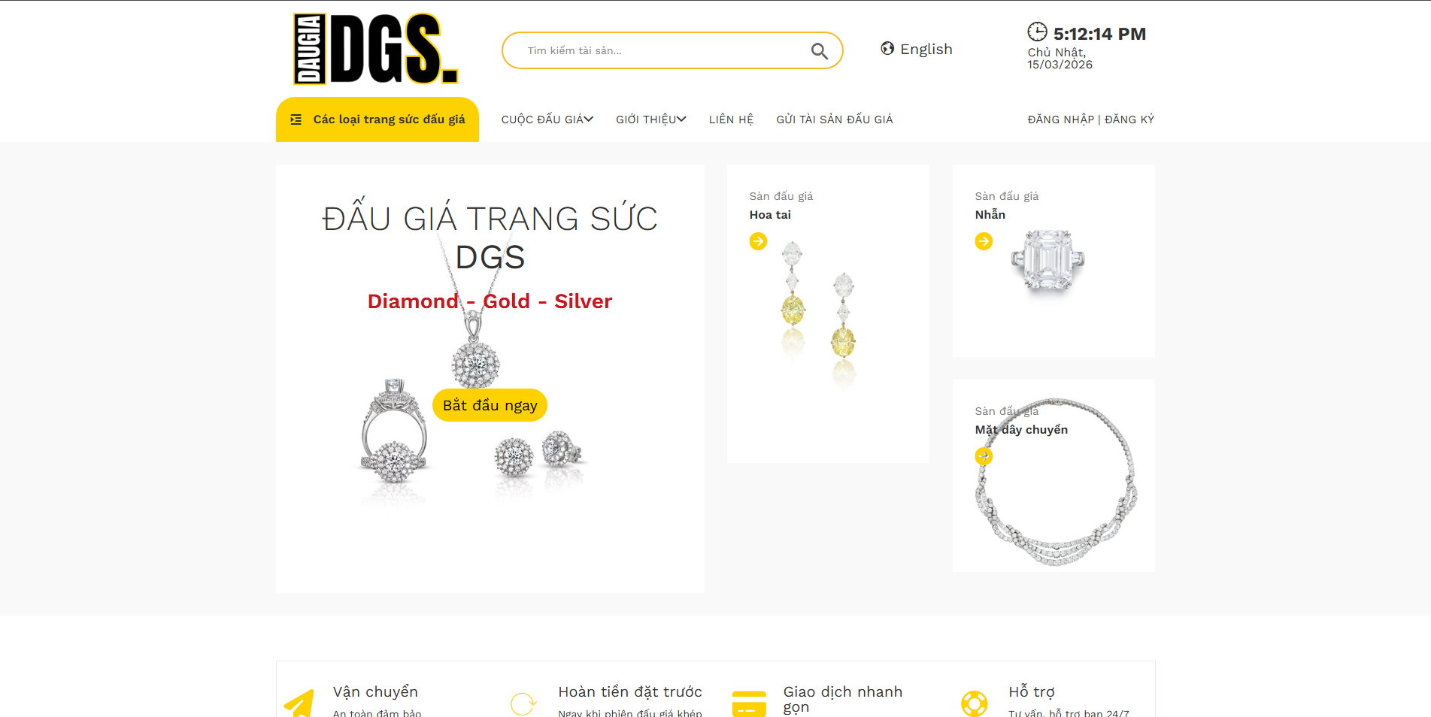Screen dimensions: 1431x717
Task: Open the Các loại trang sức đấu giá menu
Action: pyautogui.click(x=377, y=120)
